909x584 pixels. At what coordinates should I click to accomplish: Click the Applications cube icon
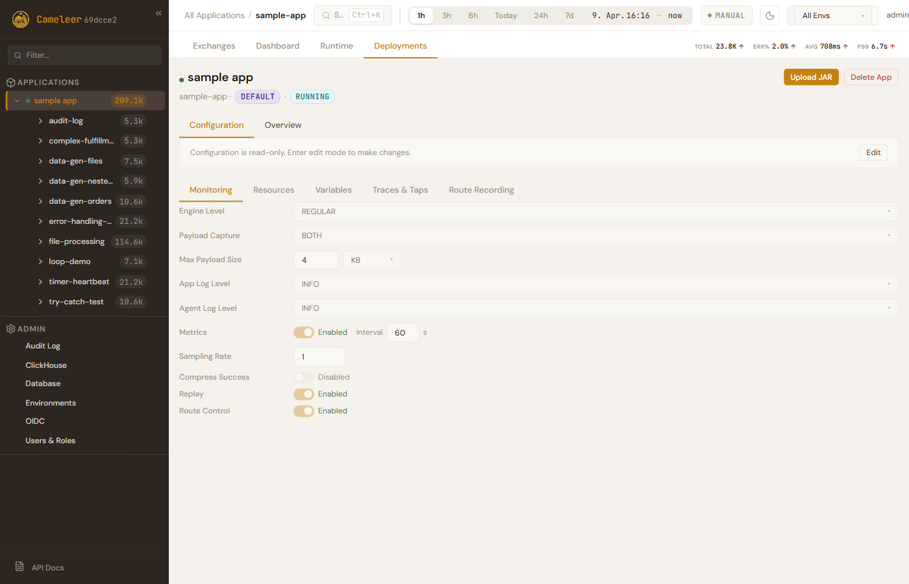tap(10, 82)
